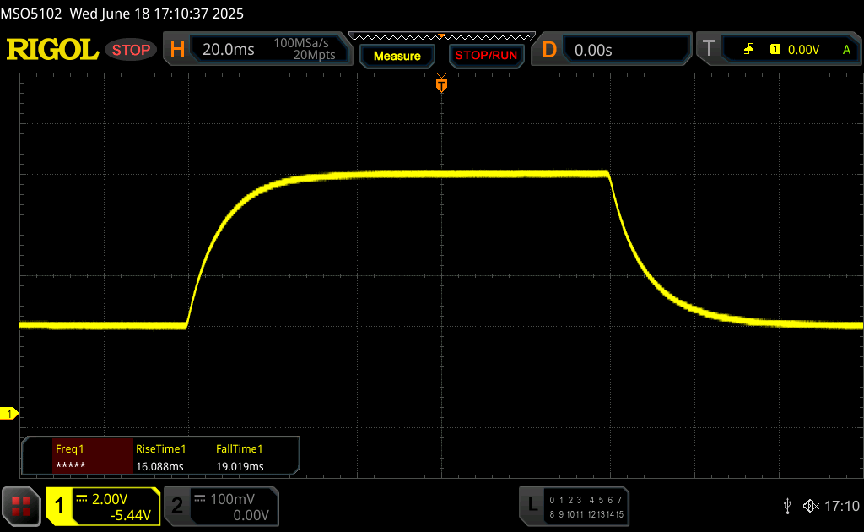
Task: Click the RIGOL logo
Action: point(52,50)
